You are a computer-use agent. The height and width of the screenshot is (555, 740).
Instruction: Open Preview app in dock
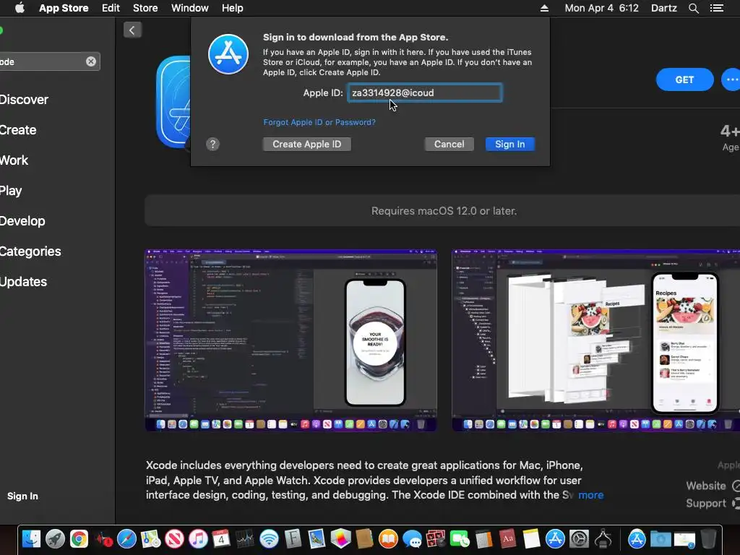317,539
